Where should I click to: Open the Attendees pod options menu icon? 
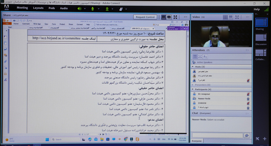247,50
